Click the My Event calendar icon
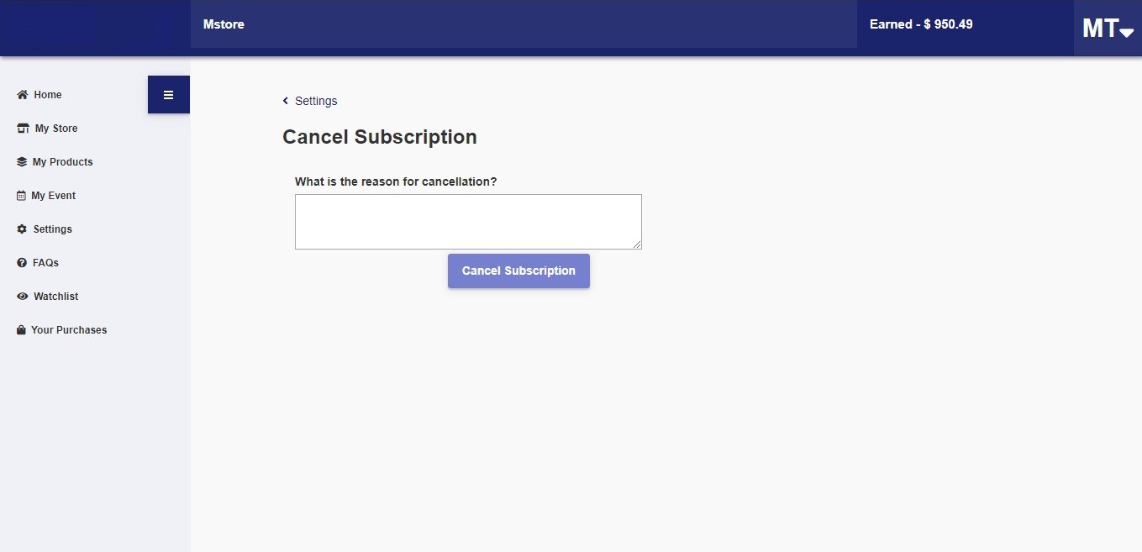Viewport: 1142px width, 552px height. 21,196
